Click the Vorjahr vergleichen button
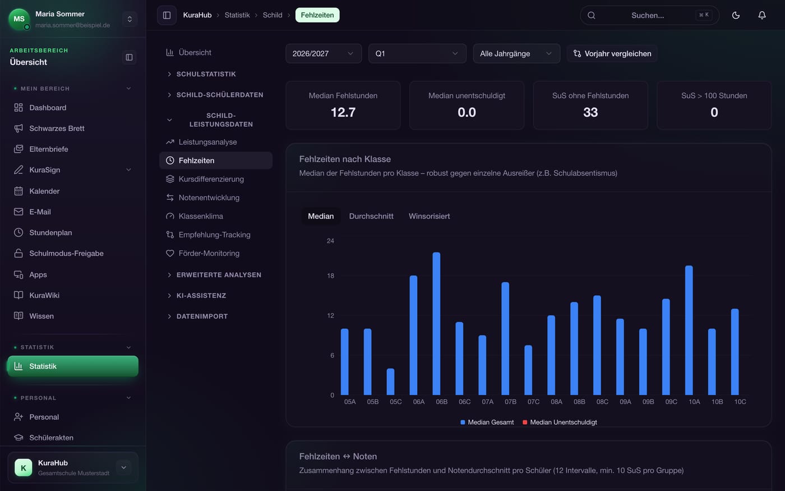The image size is (785, 491). [612, 53]
